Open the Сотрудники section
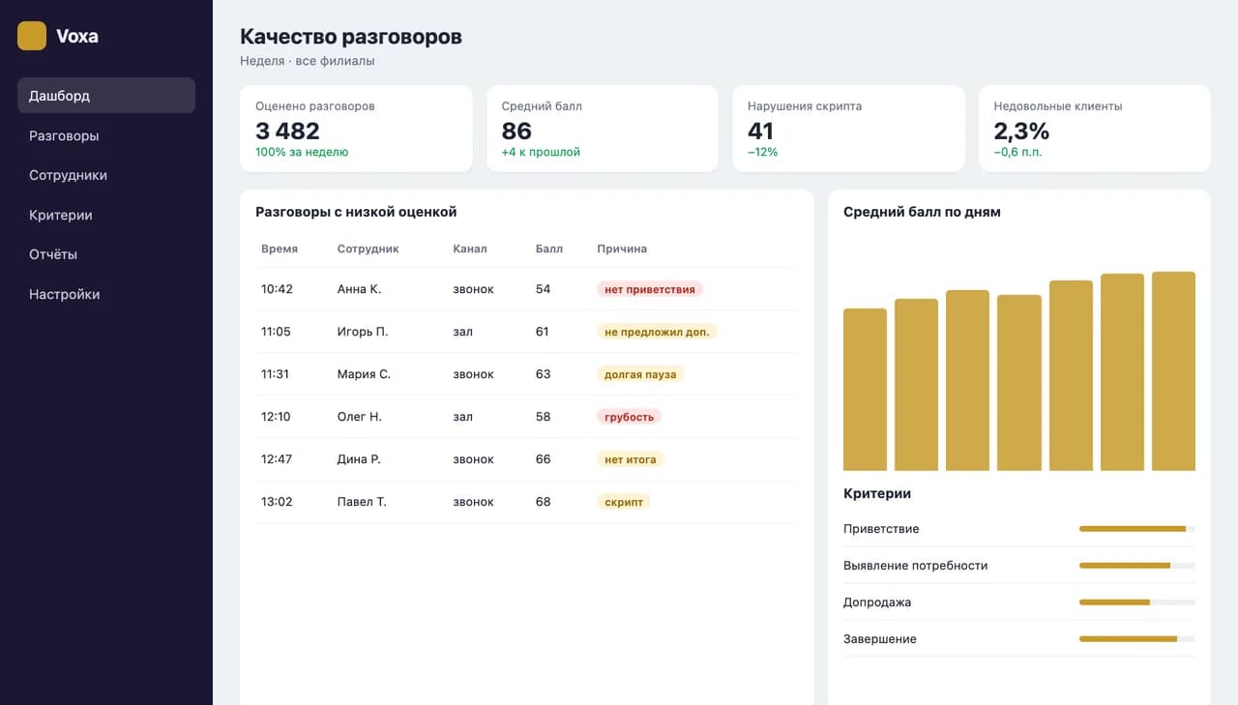The image size is (1238, 705). tap(106, 175)
